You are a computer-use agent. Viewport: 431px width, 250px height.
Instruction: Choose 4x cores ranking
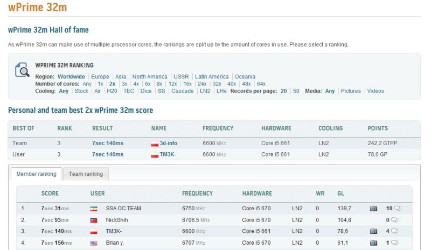136,84
